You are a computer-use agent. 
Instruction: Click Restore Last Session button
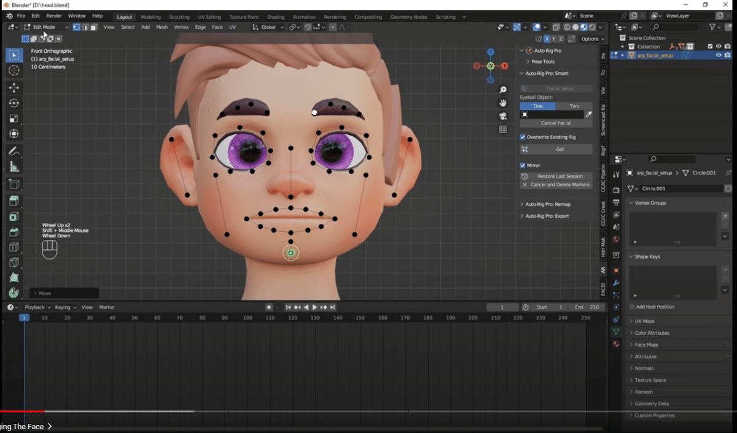click(x=556, y=176)
